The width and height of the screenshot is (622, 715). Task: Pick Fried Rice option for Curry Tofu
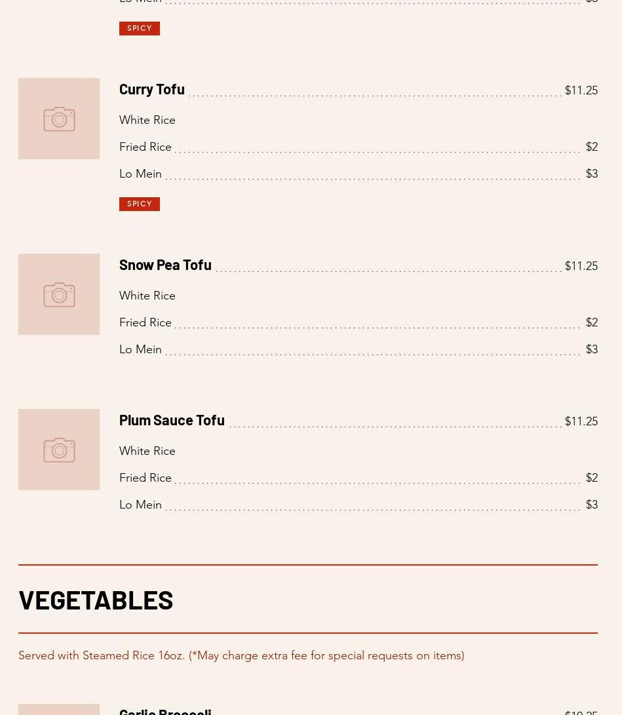pos(146,147)
